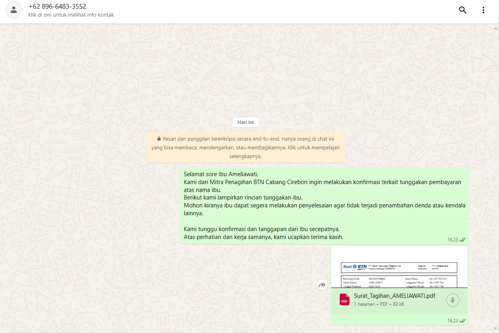499x333 pixels.
Task: Open the PDF document preview thumbnail
Action: click(x=399, y=267)
